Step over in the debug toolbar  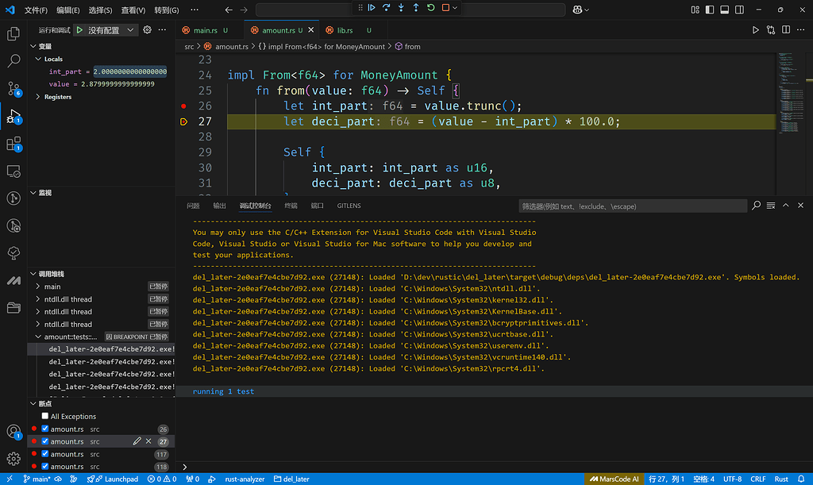(x=387, y=8)
